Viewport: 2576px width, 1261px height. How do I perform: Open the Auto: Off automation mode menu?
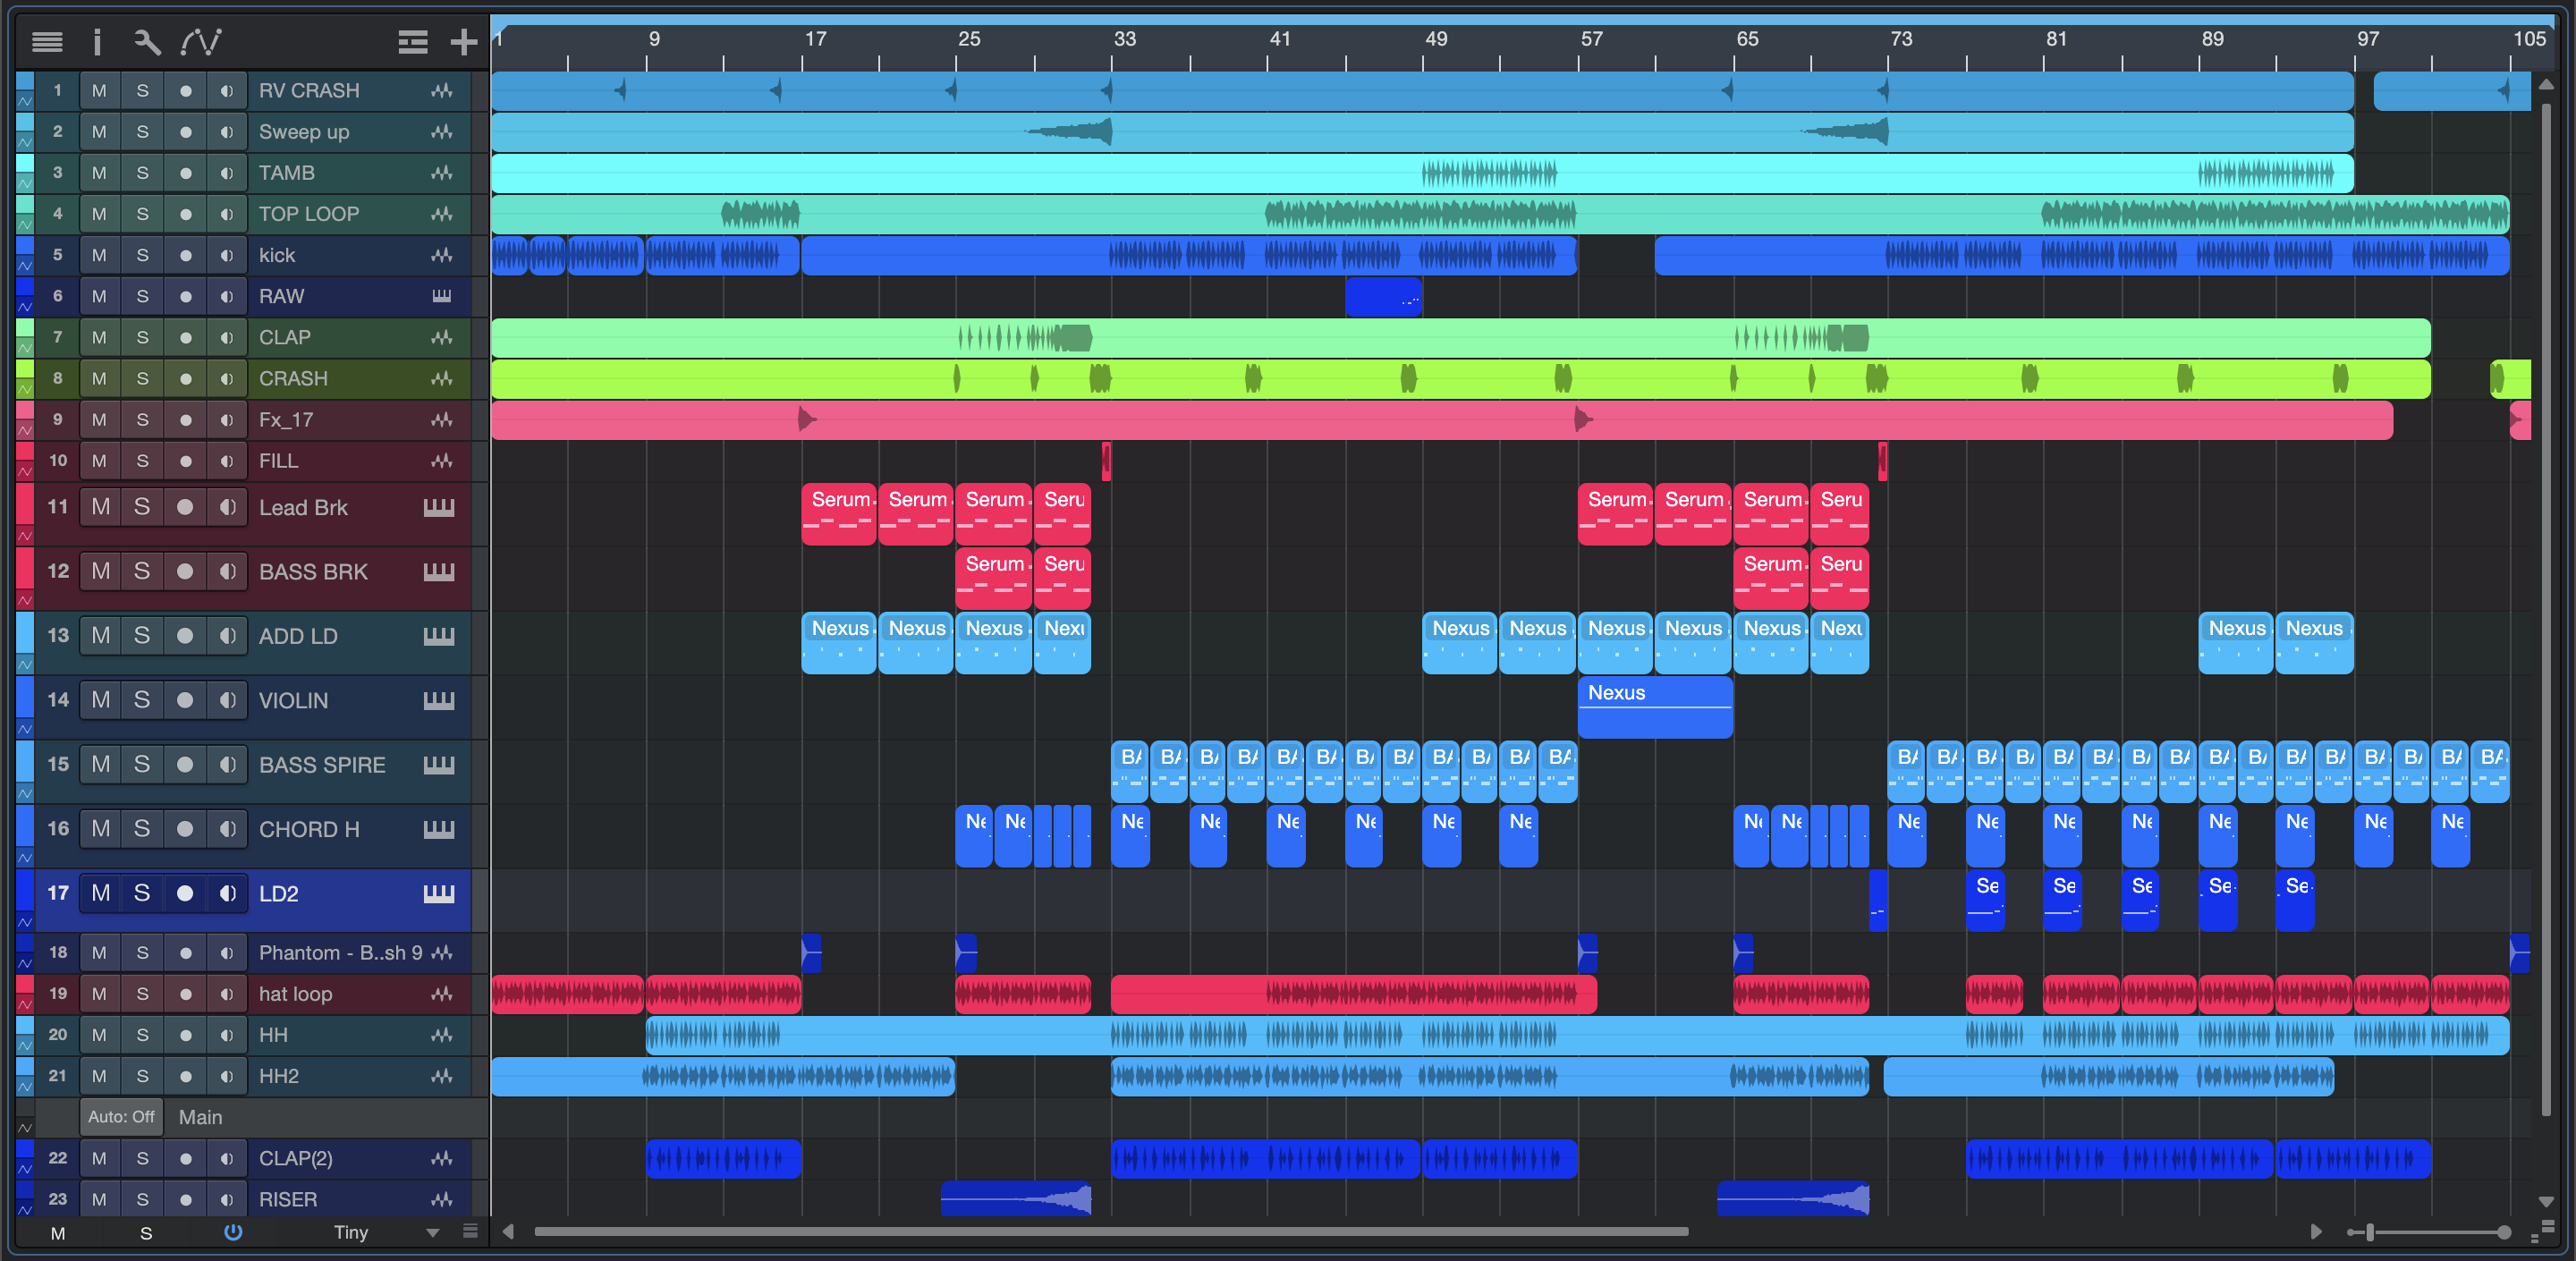[x=121, y=1117]
